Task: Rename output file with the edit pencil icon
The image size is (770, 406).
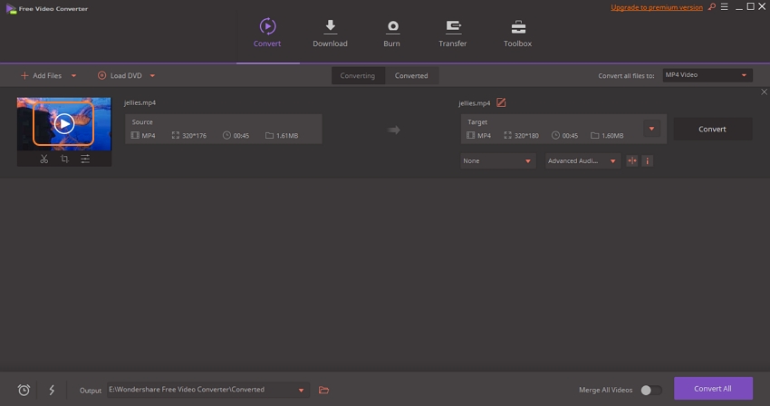Action: 501,103
